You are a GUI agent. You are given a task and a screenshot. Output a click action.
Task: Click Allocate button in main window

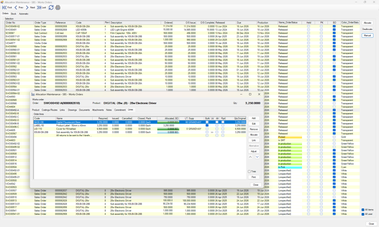[368, 23]
